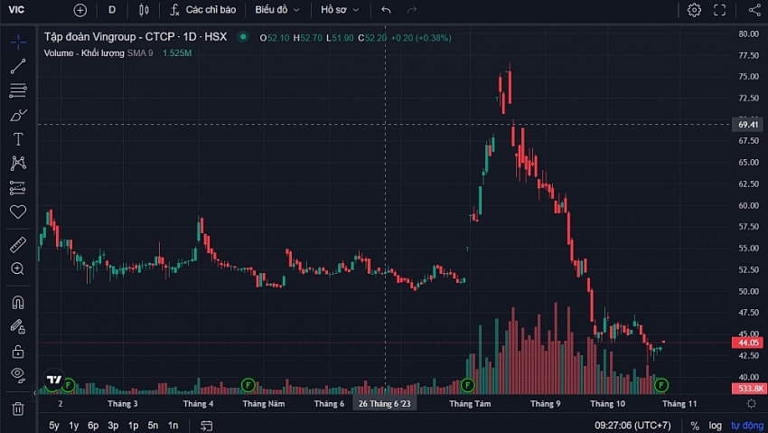The image size is (768, 433).
Task: Expand the Hồ sơ dropdown menu
Action: click(340, 10)
